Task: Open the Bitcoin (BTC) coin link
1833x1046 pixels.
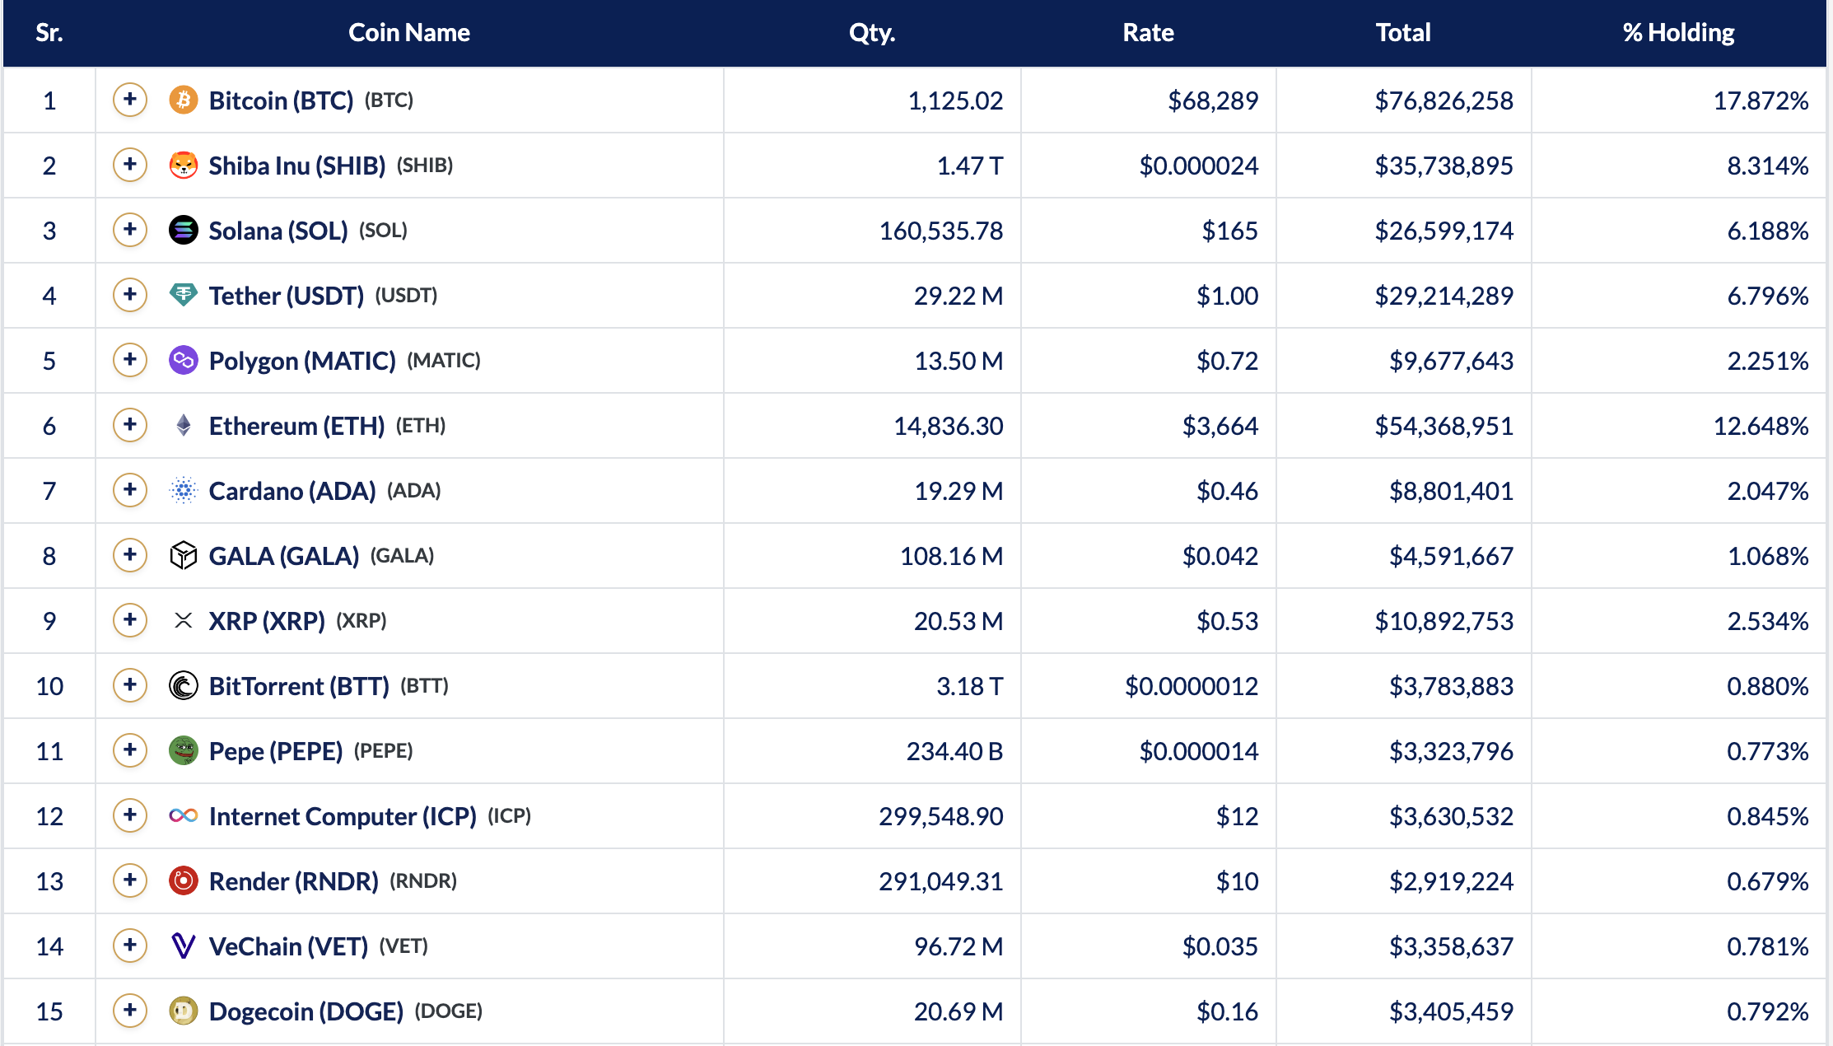Action: pos(281,100)
